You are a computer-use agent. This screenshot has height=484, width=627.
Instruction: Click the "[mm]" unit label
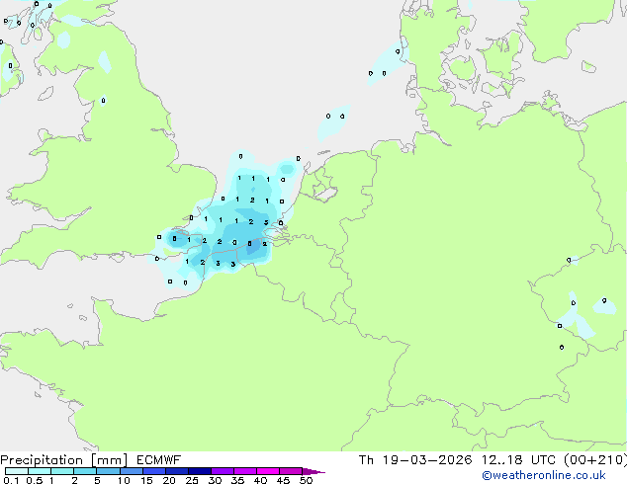pos(110,460)
